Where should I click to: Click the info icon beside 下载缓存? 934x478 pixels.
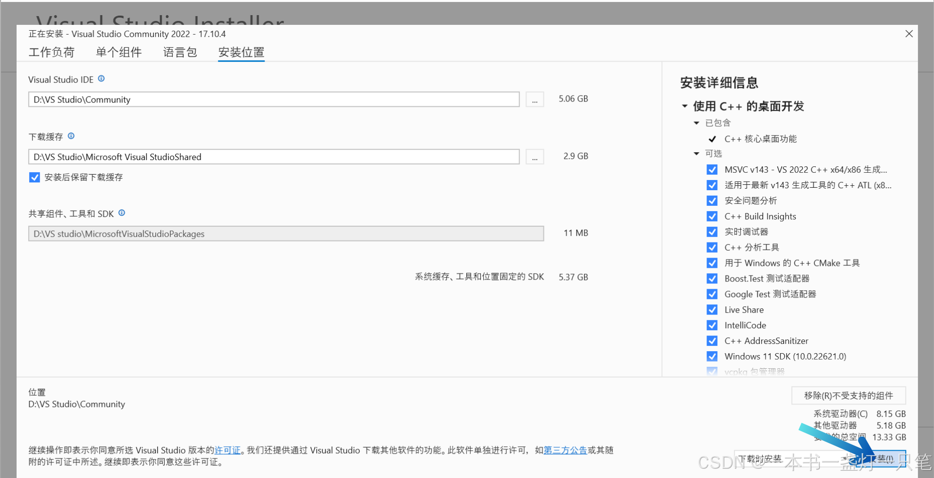[71, 136]
